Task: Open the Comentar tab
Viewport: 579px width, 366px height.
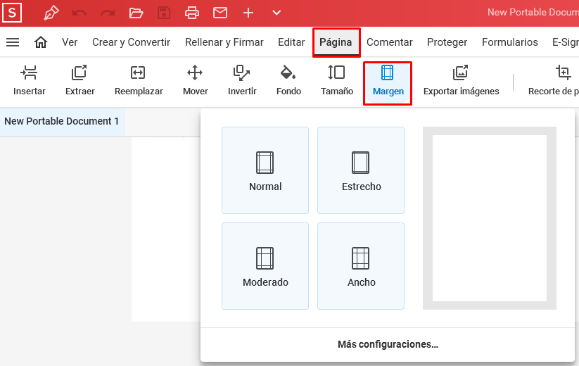Action: (390, 42)
